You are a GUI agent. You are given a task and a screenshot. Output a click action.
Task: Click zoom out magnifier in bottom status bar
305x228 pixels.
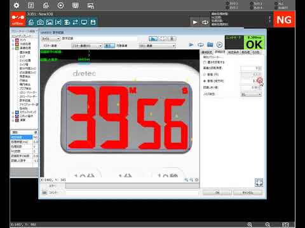pos(268,225)
